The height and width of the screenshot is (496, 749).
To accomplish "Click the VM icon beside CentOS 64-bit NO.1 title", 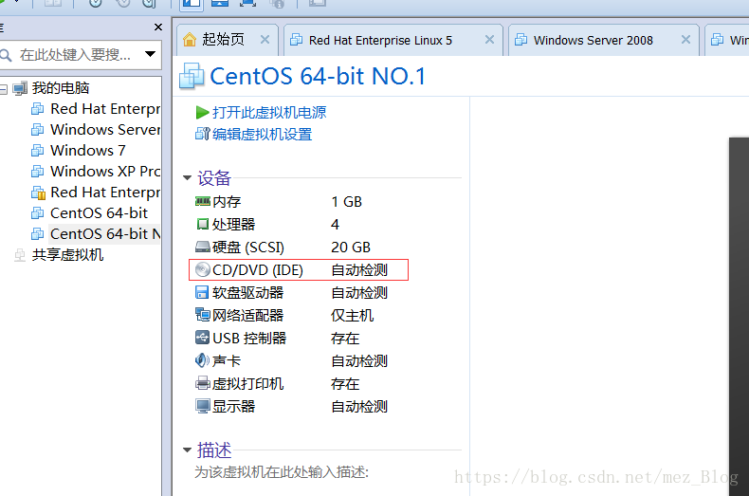I will (192, 76).
